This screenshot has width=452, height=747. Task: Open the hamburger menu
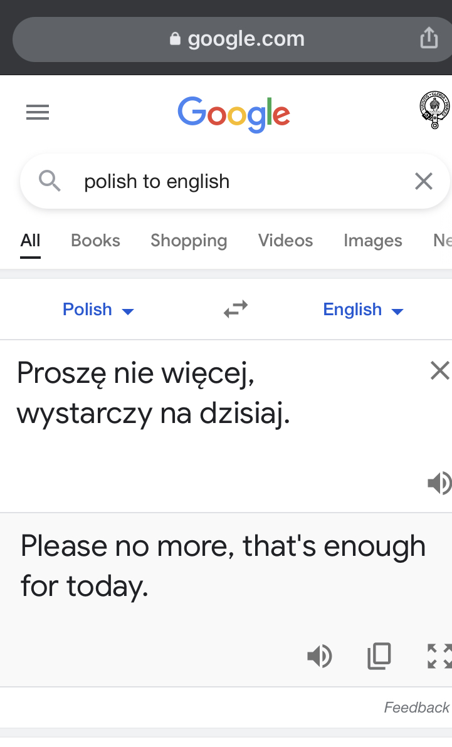[x=38, y=112]
